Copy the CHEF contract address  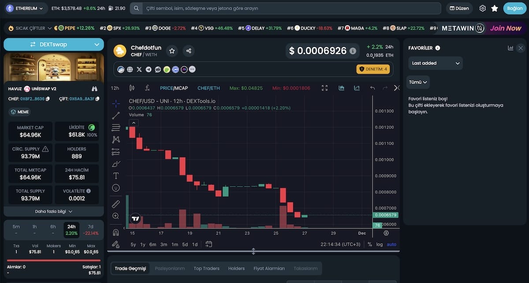tap(48, 99)
